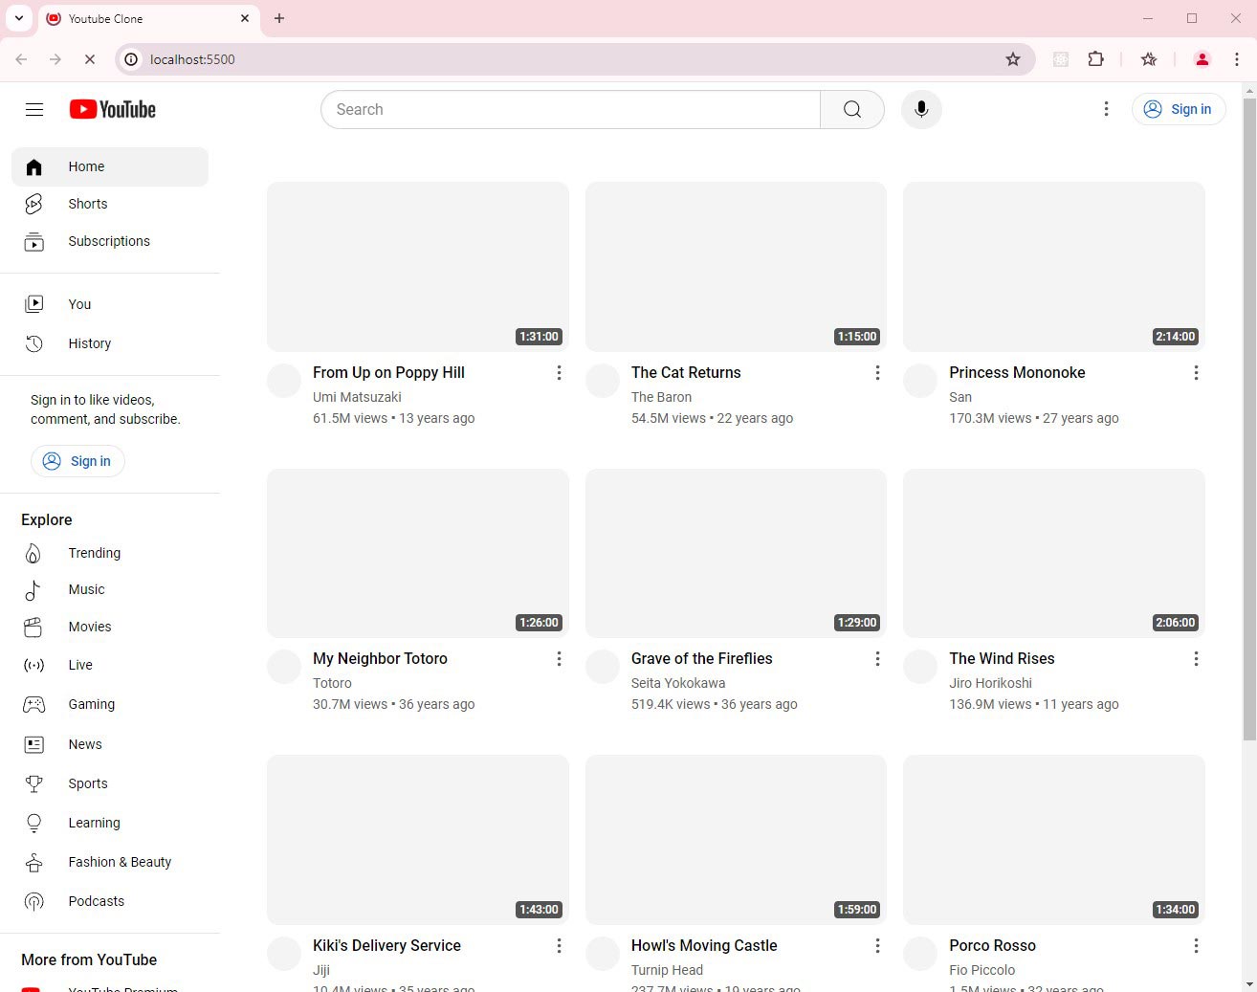This screenshot has height=992, width=1257.
Task: Click the Sports trophy icon
Action: coord(33,783)
